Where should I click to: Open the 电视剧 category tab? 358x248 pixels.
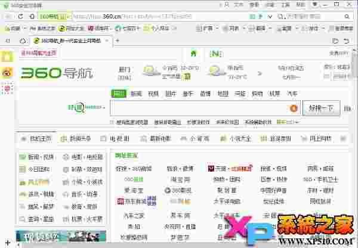(115, 139)
